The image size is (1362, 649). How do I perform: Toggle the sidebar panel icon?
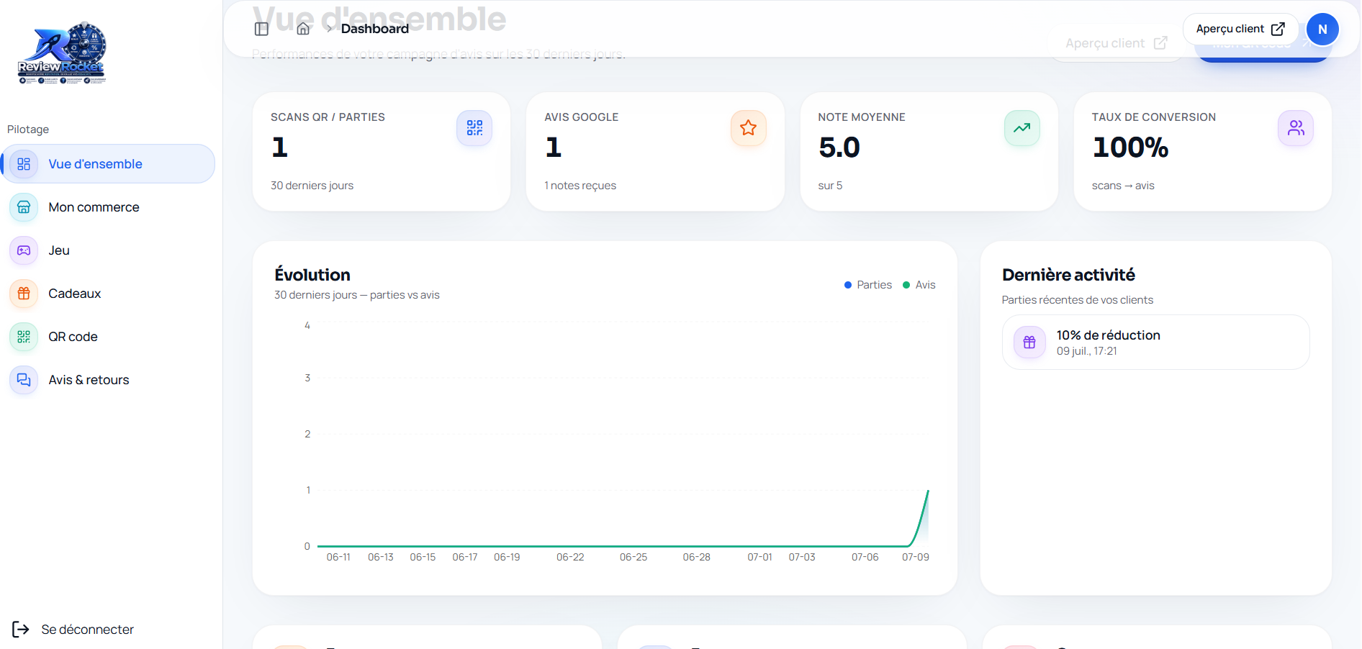click(261, 29)
